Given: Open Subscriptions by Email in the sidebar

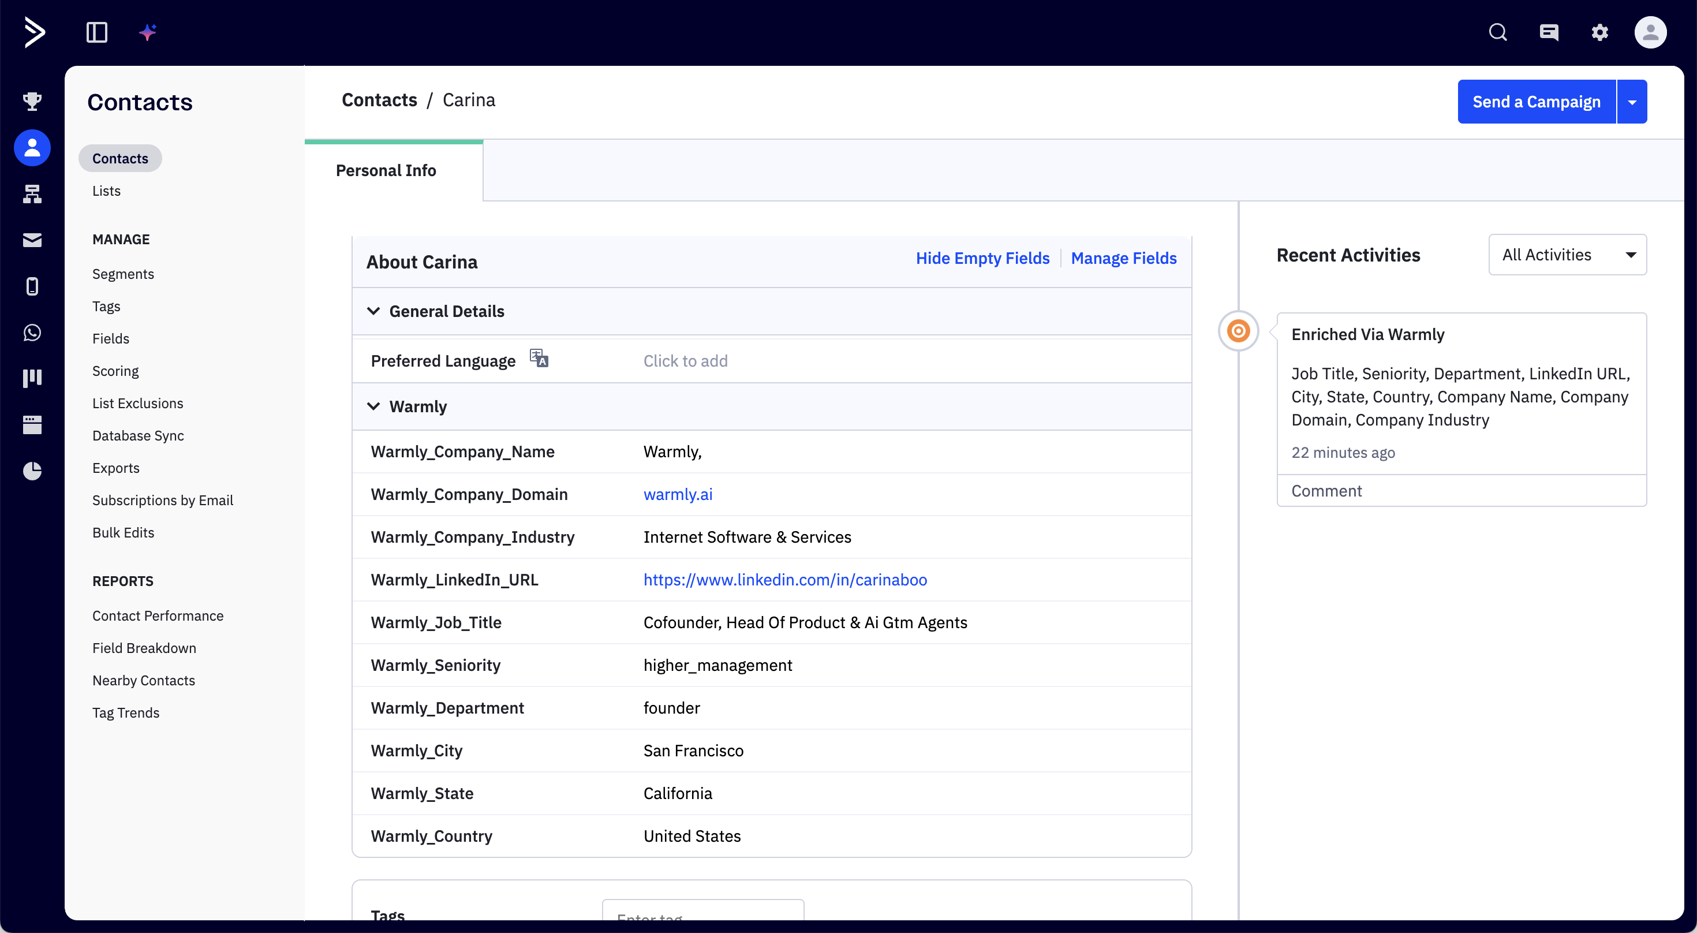Looking at the screenshot, I should pyautogui.click(x=163, y=499).
